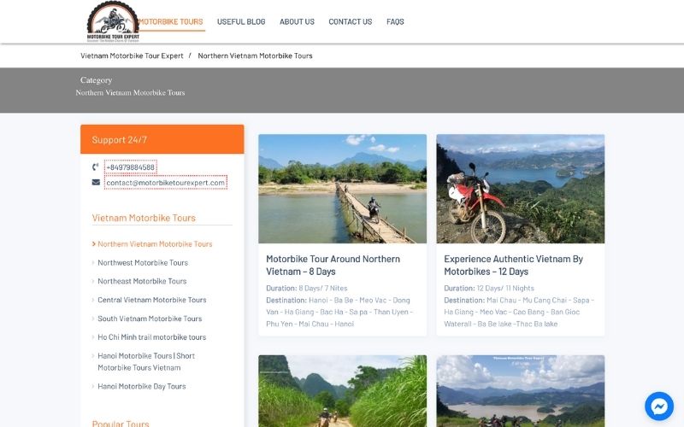Open the Motorbike Tours menu item
Screen dimensions: 684x427
pos(171,22)
